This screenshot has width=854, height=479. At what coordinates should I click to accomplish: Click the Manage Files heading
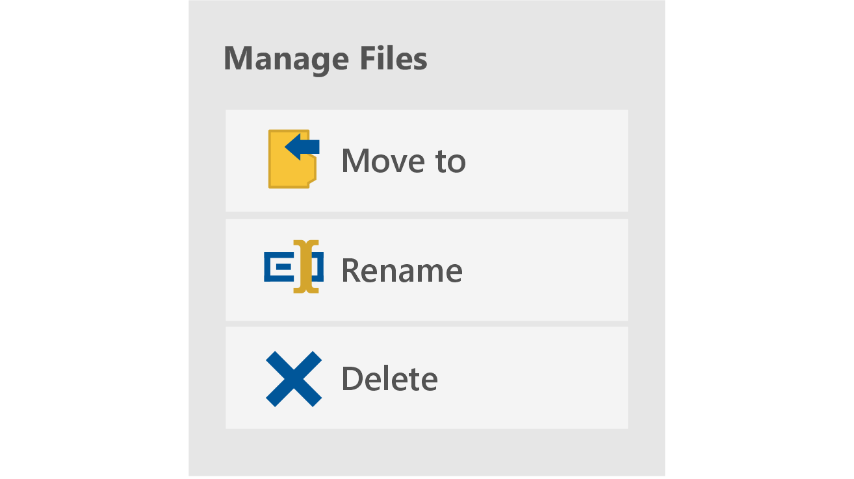click(x=325, y=58)
